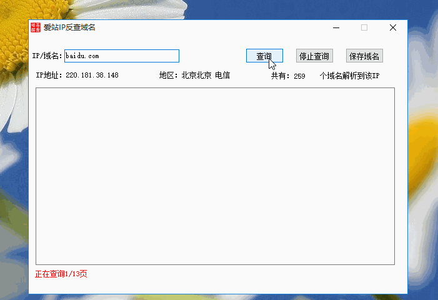Viewport: 438px width, 300px height.
Task: Select the IP address 220.181.38.148 text
Action: (92, 75)
